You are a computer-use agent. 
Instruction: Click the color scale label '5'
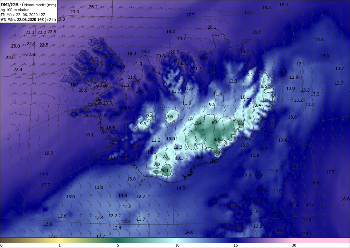[118, 245]
